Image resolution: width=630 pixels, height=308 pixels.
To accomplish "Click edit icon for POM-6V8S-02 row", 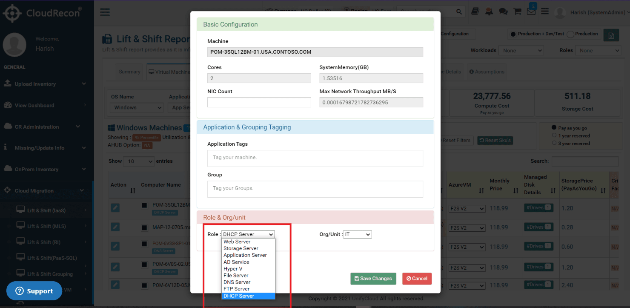I will [115, 267].
